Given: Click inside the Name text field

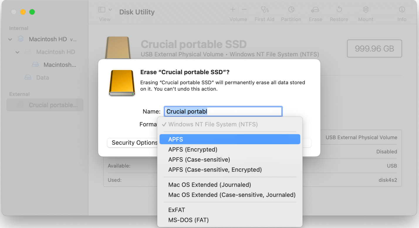Looking at the screenshot, I should (x=223, y=111).
